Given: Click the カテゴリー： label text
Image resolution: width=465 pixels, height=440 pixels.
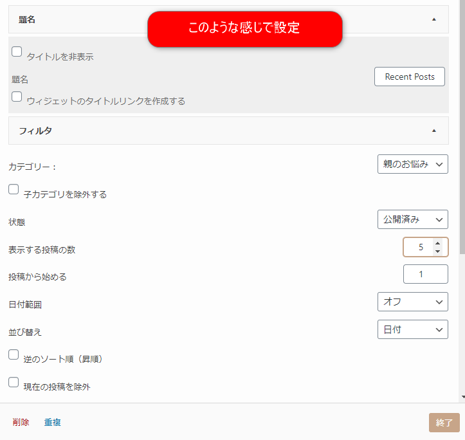Looking at the screenshot, I should point(32,167).
